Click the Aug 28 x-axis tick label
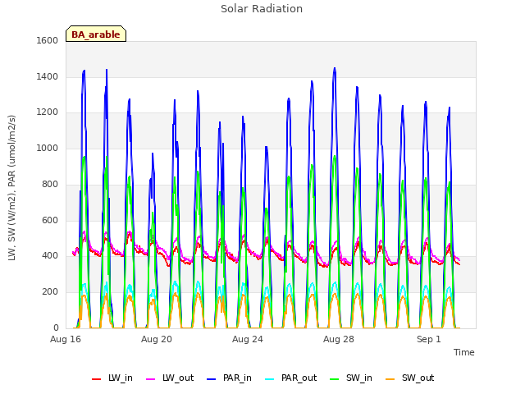The image size is (525, 394). [x=339, y=339]
